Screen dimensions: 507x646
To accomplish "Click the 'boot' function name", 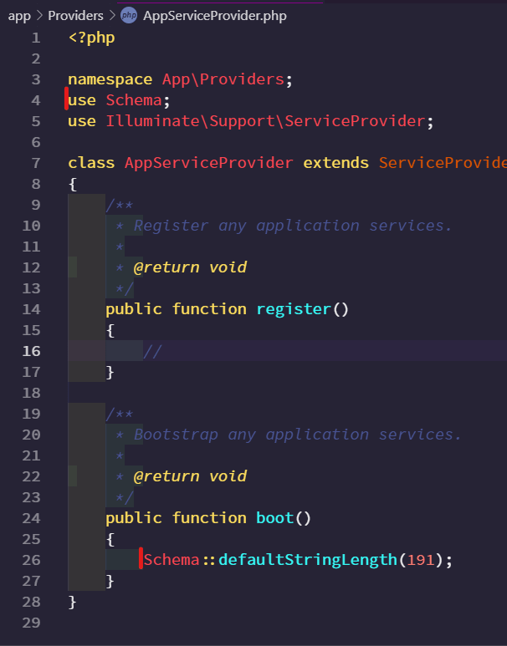I will coord(274,518).
